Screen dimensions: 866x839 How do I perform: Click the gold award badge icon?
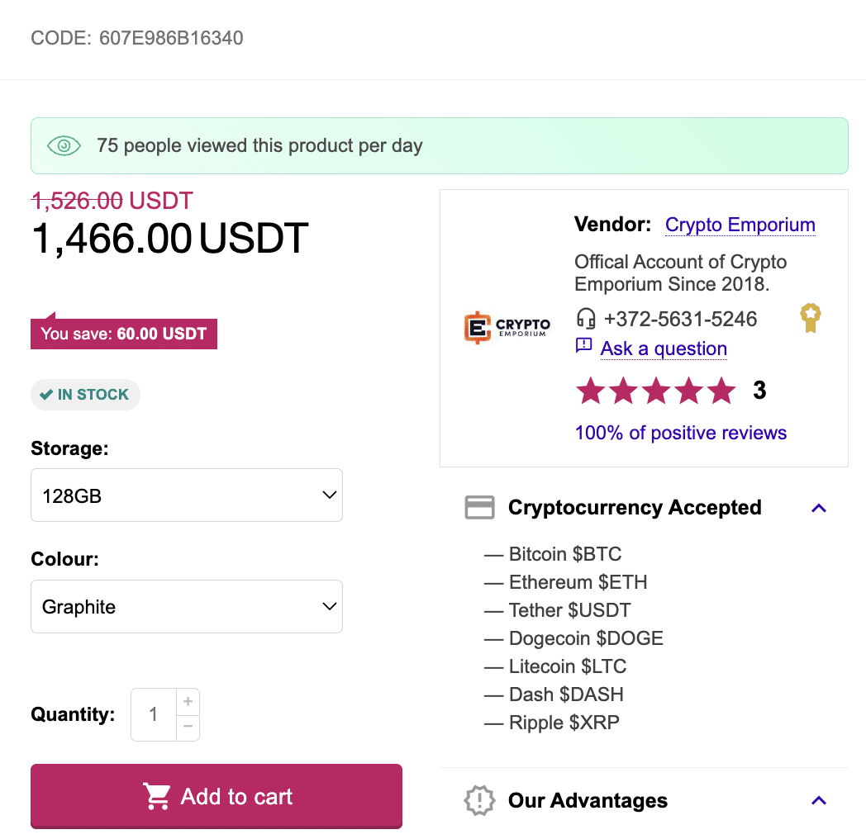pos(810,318)
